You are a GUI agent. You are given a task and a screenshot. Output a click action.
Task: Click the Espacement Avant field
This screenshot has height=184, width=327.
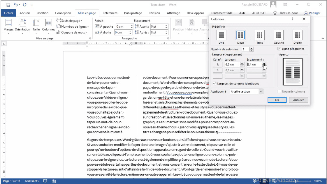pos(157,26)
